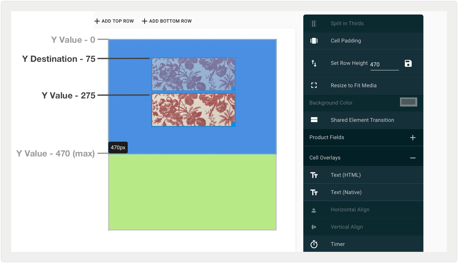
Task: Save the row height with the disk icon
Action: click(x=408, y=63)
